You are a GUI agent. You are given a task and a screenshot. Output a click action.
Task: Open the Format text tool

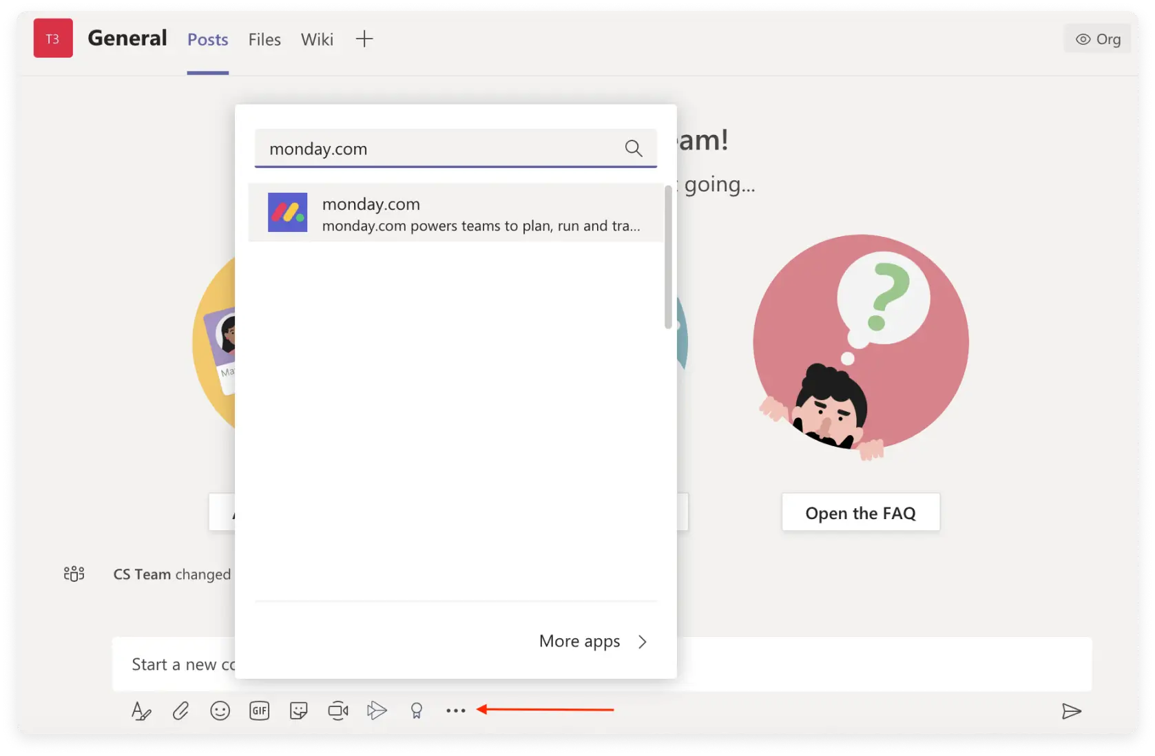click(x=141, y=711)
